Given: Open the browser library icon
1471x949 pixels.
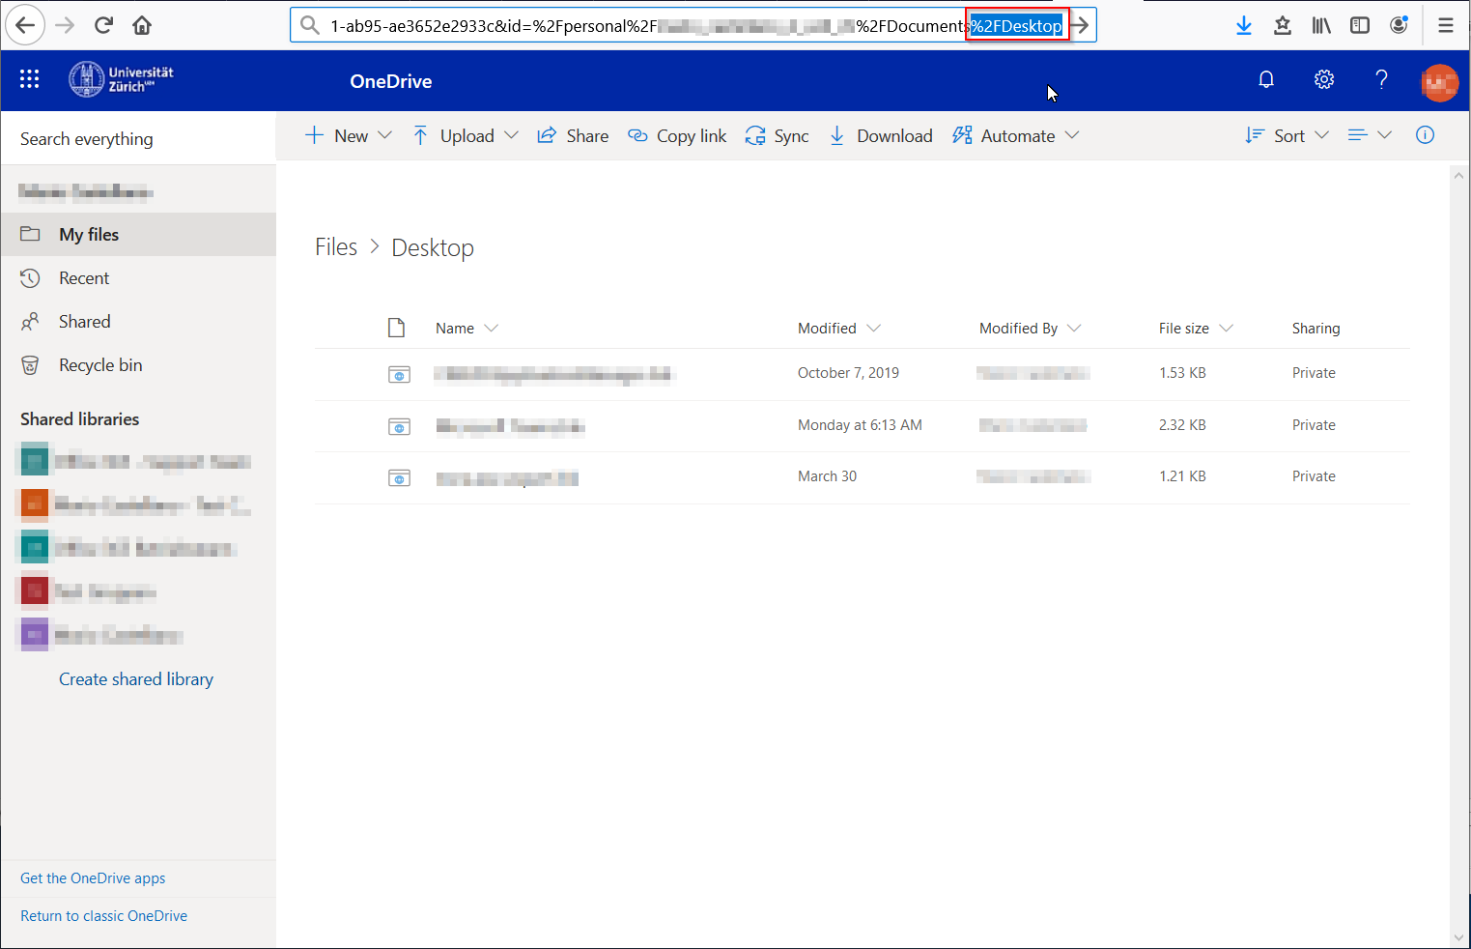Looking at the screenshot, I should (1321, 25).
